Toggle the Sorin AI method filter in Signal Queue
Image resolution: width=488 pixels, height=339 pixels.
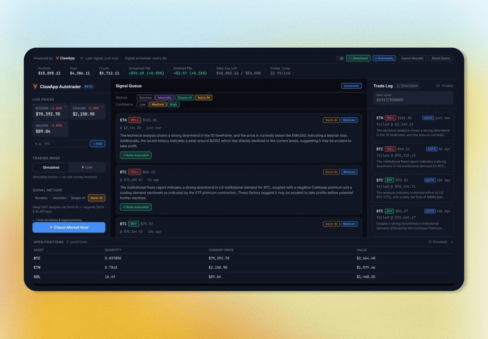[x=204, y=98]
